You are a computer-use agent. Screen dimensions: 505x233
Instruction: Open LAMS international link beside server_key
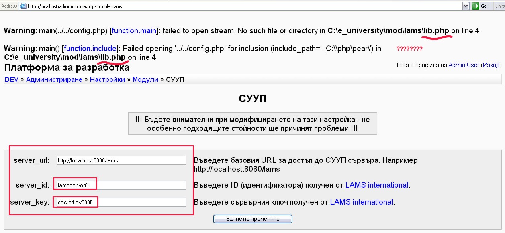[x=361, y=202]
